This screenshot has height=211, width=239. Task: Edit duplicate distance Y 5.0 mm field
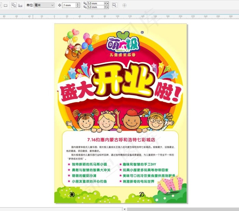click(95, 7)
